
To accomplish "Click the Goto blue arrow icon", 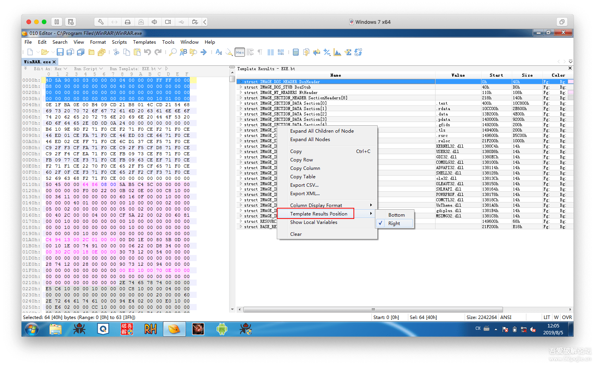I will (x=204, y=52).
